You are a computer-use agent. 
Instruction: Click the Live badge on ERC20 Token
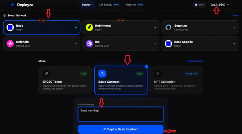pyautogui.click(x=84, y=74)
